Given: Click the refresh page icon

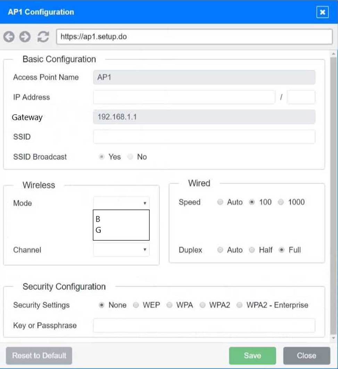Looking at the screenshot, I should [43, 37].
